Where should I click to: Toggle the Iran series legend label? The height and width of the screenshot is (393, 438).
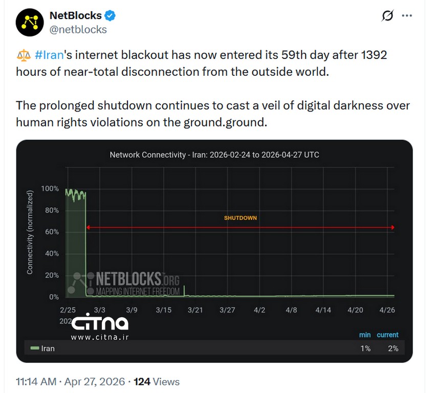tap(48, 348)
